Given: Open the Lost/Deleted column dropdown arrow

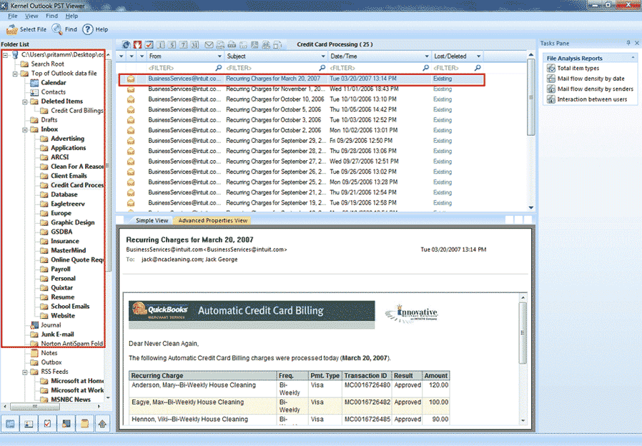Looking at the screenshot, I should click(x=478, y=56).
